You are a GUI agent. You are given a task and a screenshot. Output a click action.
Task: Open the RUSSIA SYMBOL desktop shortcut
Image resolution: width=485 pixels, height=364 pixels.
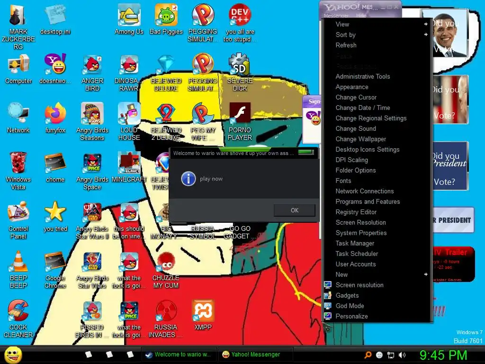coord(203,232)
